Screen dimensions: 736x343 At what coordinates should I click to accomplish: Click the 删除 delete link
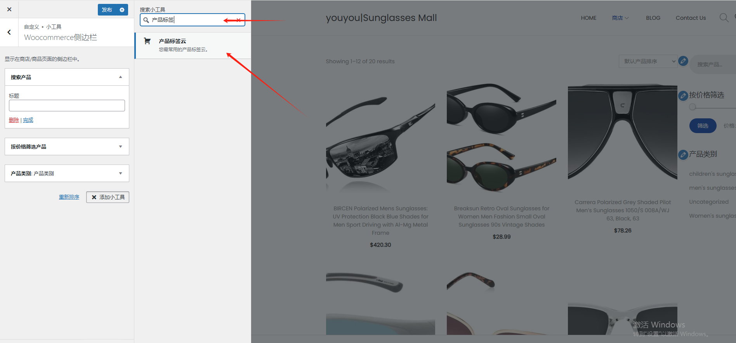tap(14, 120)
